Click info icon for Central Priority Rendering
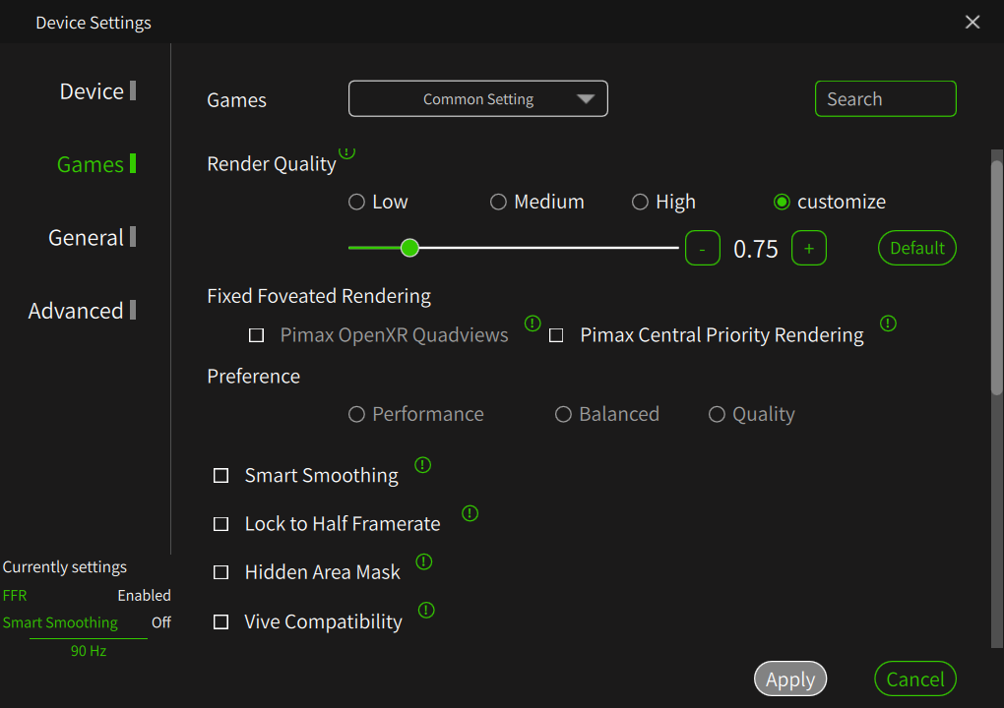 point(888,324)
